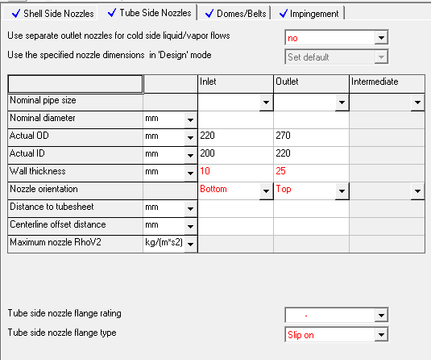Open Distance to tubesheet unit dropdown
431x360 pixels.
pos(190,209)
